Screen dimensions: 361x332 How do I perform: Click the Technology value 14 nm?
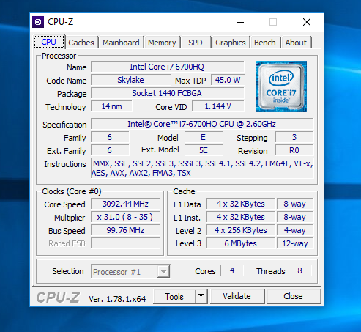[x=111, y=106]
